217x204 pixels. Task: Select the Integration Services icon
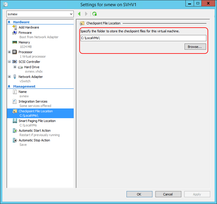pos(15,101)
